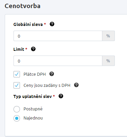The width and height of the screenshot is (127, 137).
Task: Show help for Typ uplatnění slev
Action: click(61, 96)
